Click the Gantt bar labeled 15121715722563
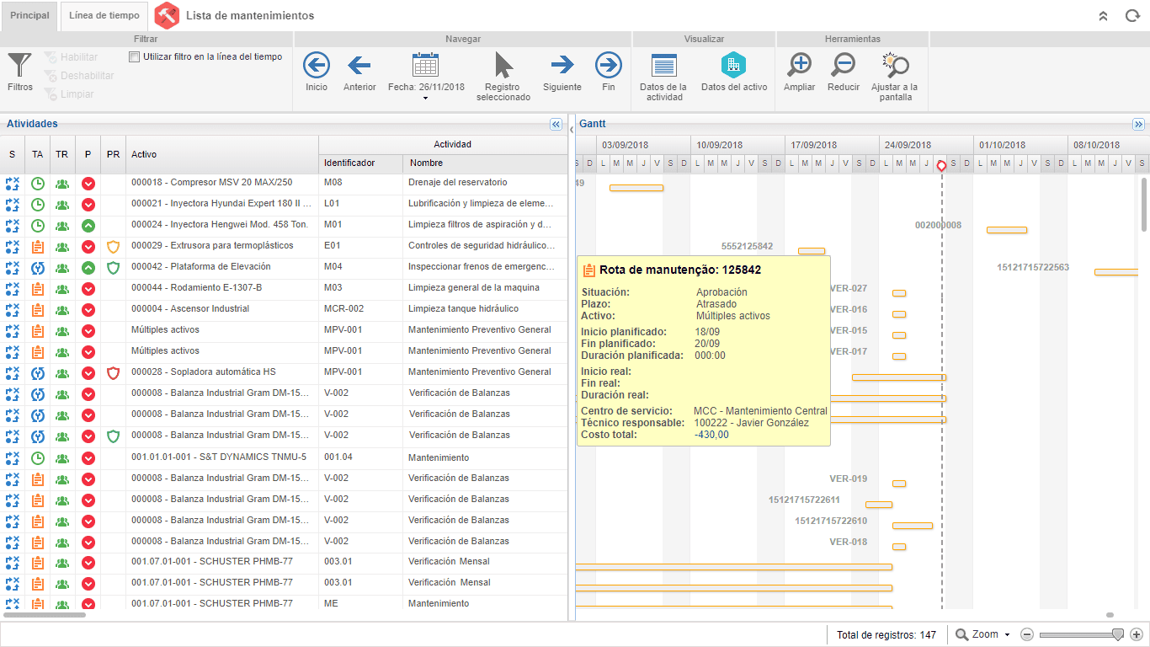 click(1115, 272)
